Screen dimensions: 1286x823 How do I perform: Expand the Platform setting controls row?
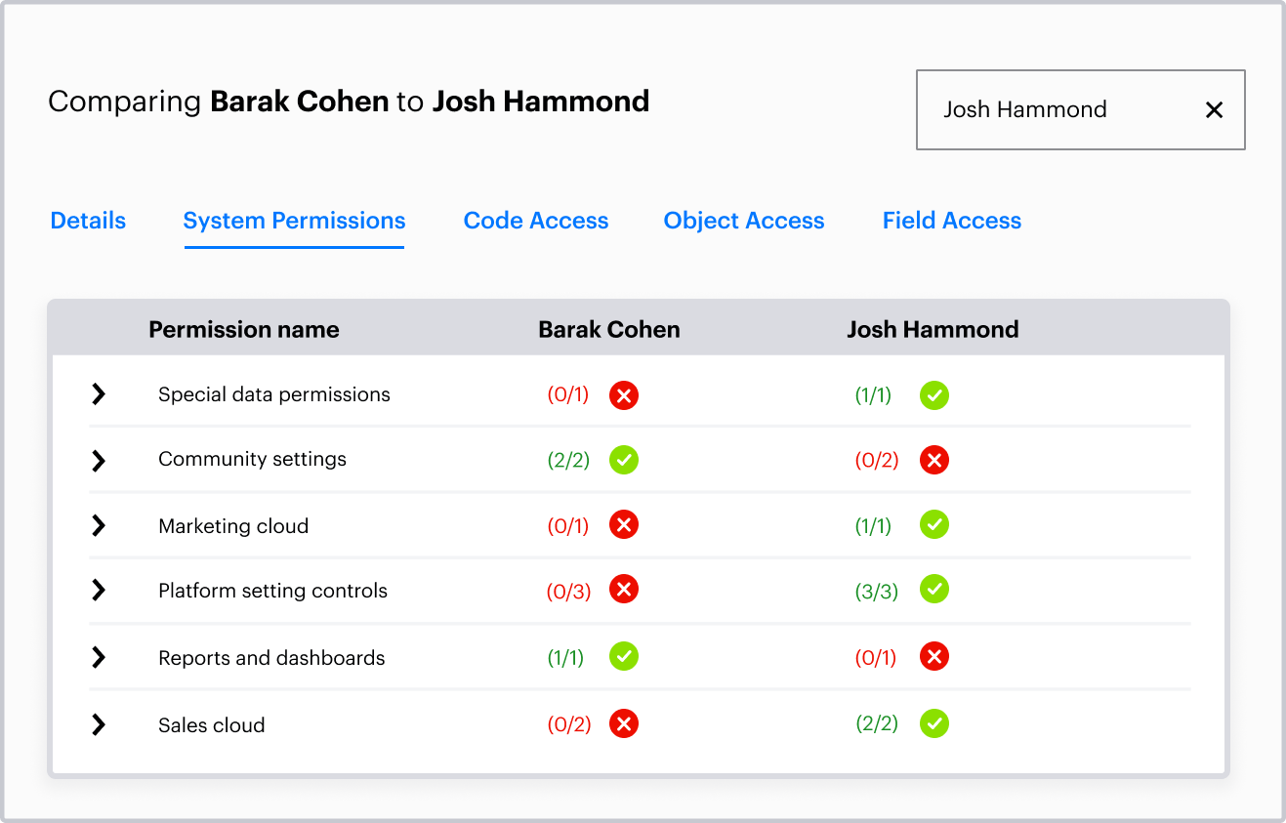(99, 590)
